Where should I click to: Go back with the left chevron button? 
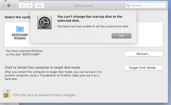pyautogui.click(x=22, y=6)
